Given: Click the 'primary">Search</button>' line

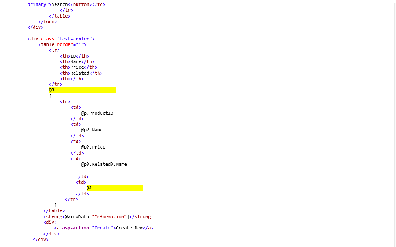Looking at the screenshot, I should click(66, 5).
